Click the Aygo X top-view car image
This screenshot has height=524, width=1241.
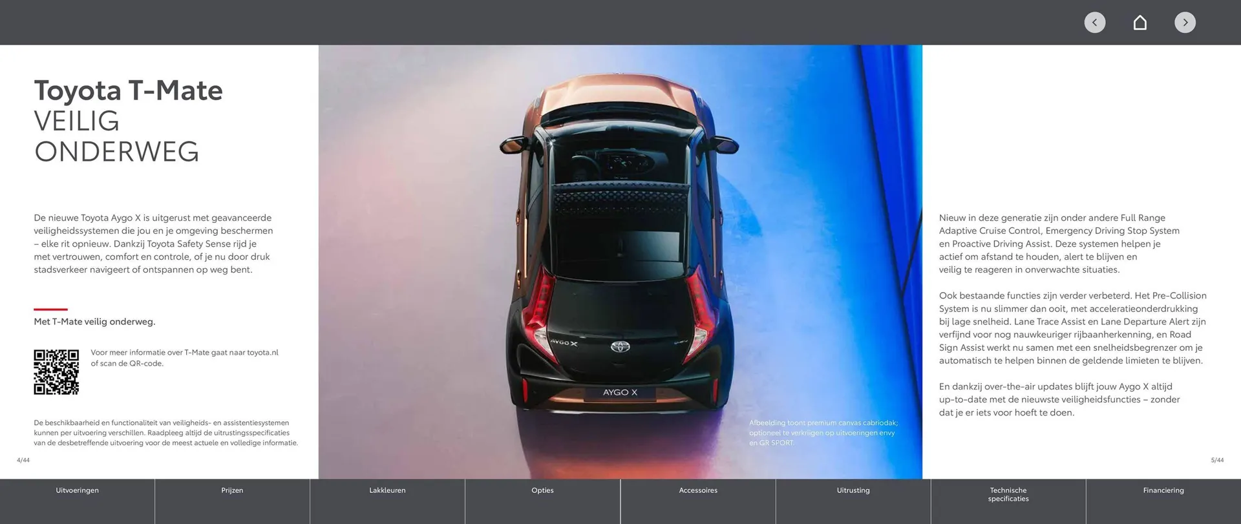coord(620,262)
